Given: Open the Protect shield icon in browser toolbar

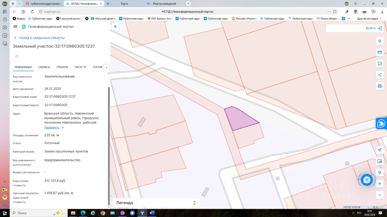Looking at the screenshot, I should pos(346,12).
